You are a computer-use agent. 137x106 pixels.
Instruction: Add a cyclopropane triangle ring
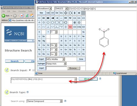39,23
